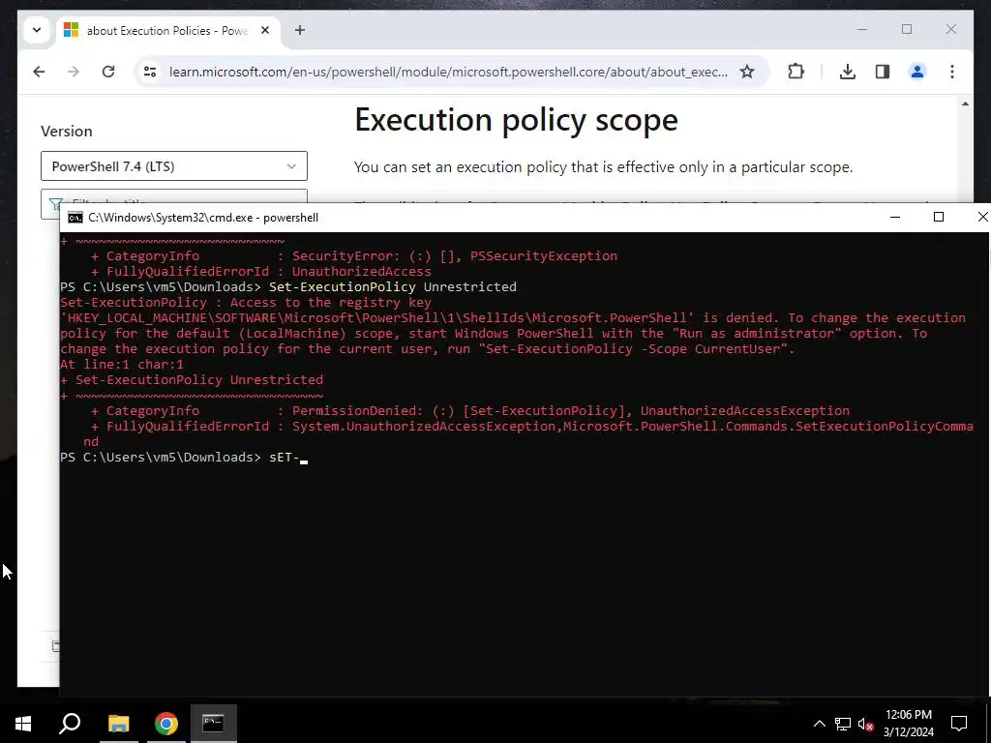The image size is (991, 743).
Task: Open network status tray icon
Action: point(843,724)
